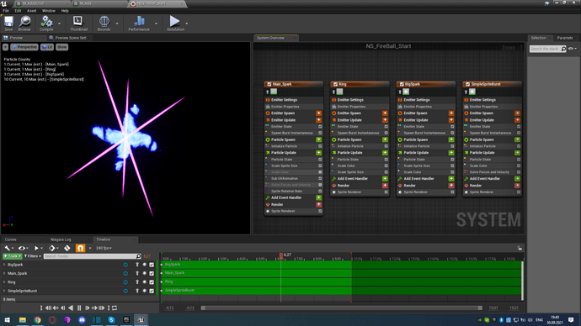Click the isolate icon on BigSpark track
The height and width of the screenshot is (326, 581).
click(137, 265)
